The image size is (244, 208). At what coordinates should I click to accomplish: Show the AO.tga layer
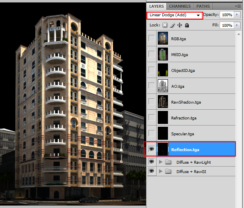click(x=152, y=86)
